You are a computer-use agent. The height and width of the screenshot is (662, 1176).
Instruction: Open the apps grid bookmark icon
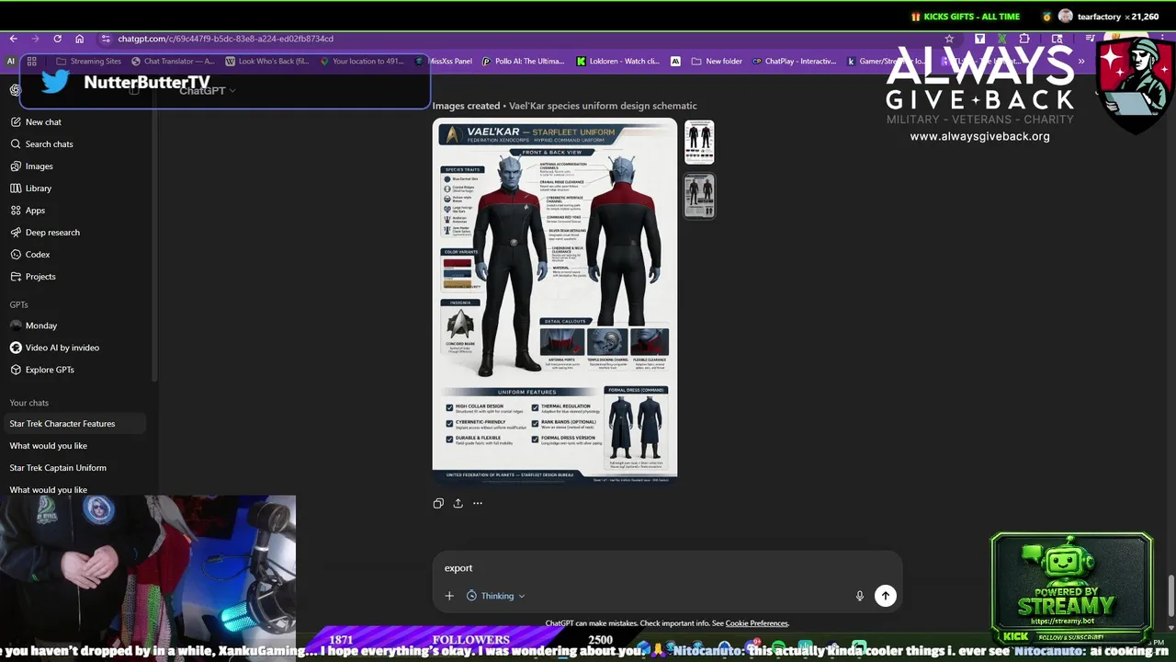click(31, 61)
